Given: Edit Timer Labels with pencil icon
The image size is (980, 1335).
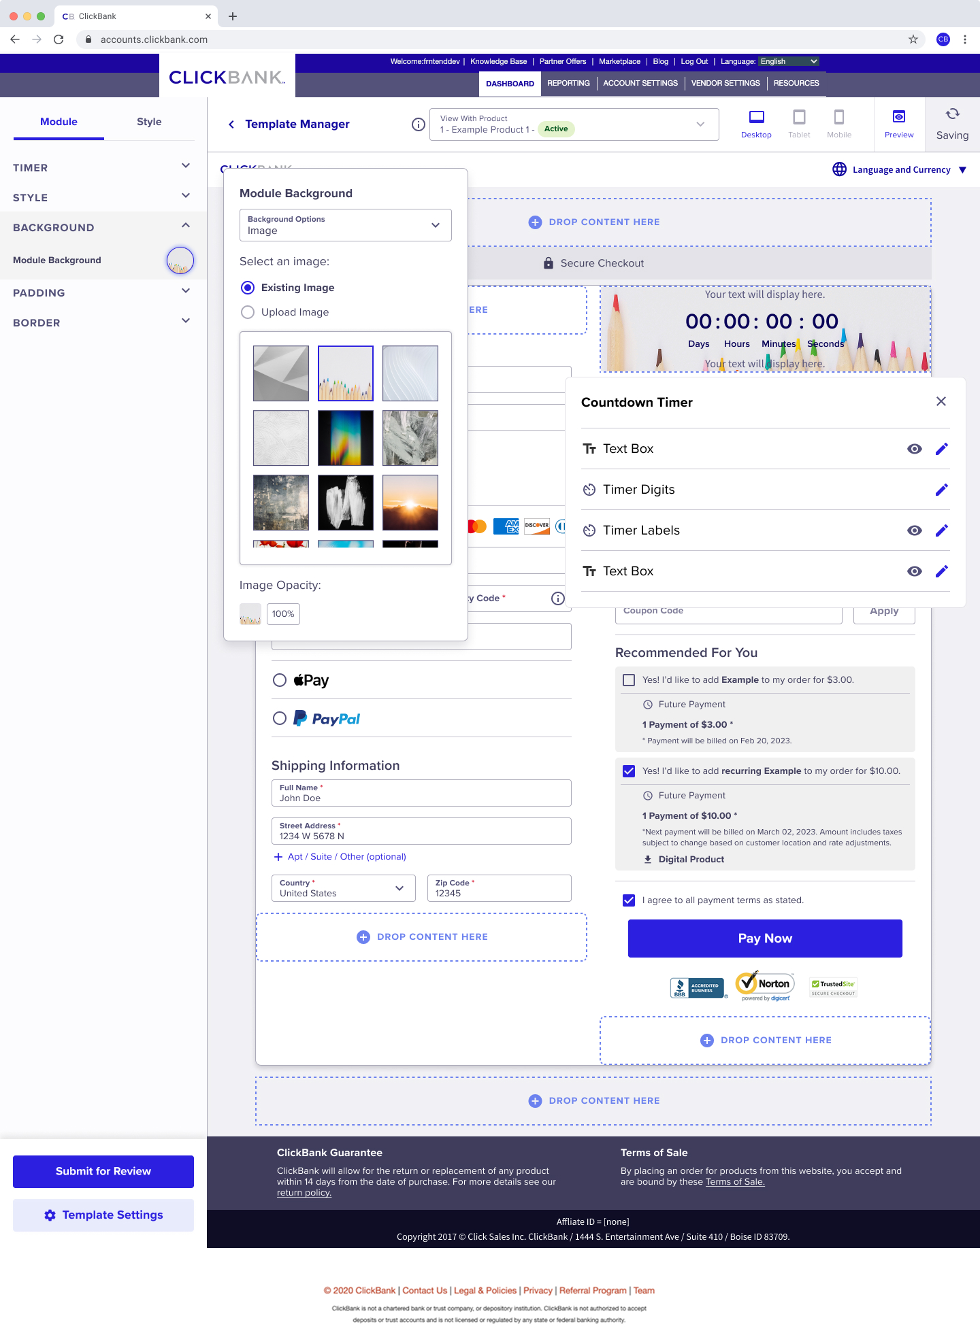Looking at the screenshot, I should pyautogui.click(x=942, y=530).
